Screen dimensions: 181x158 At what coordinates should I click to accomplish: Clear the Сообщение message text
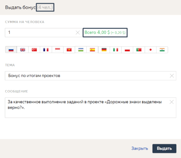pyautogui.click(x=172, y=102)
